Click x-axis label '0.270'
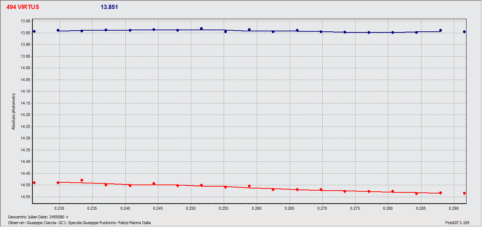This screenshot has height=227, width=482. pyautogui.click(x=322, y=208)
